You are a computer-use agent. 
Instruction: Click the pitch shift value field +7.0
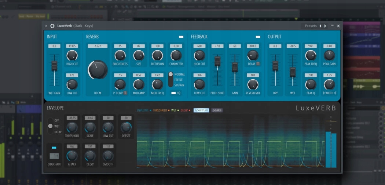tap(217, 46)
